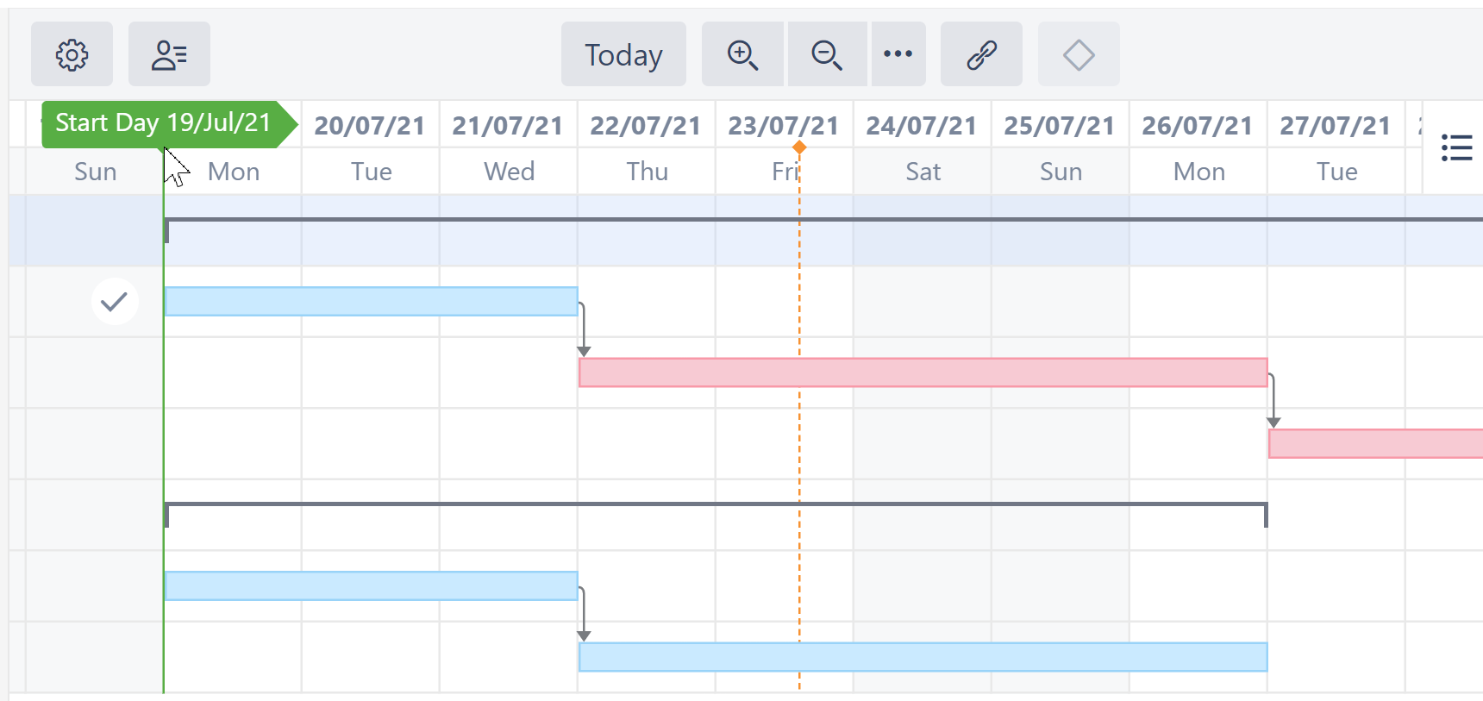The width and height of the screenshot is (1483, 701).
Task: Activate the dependency link tool
Action: click(x=981, y=54)
